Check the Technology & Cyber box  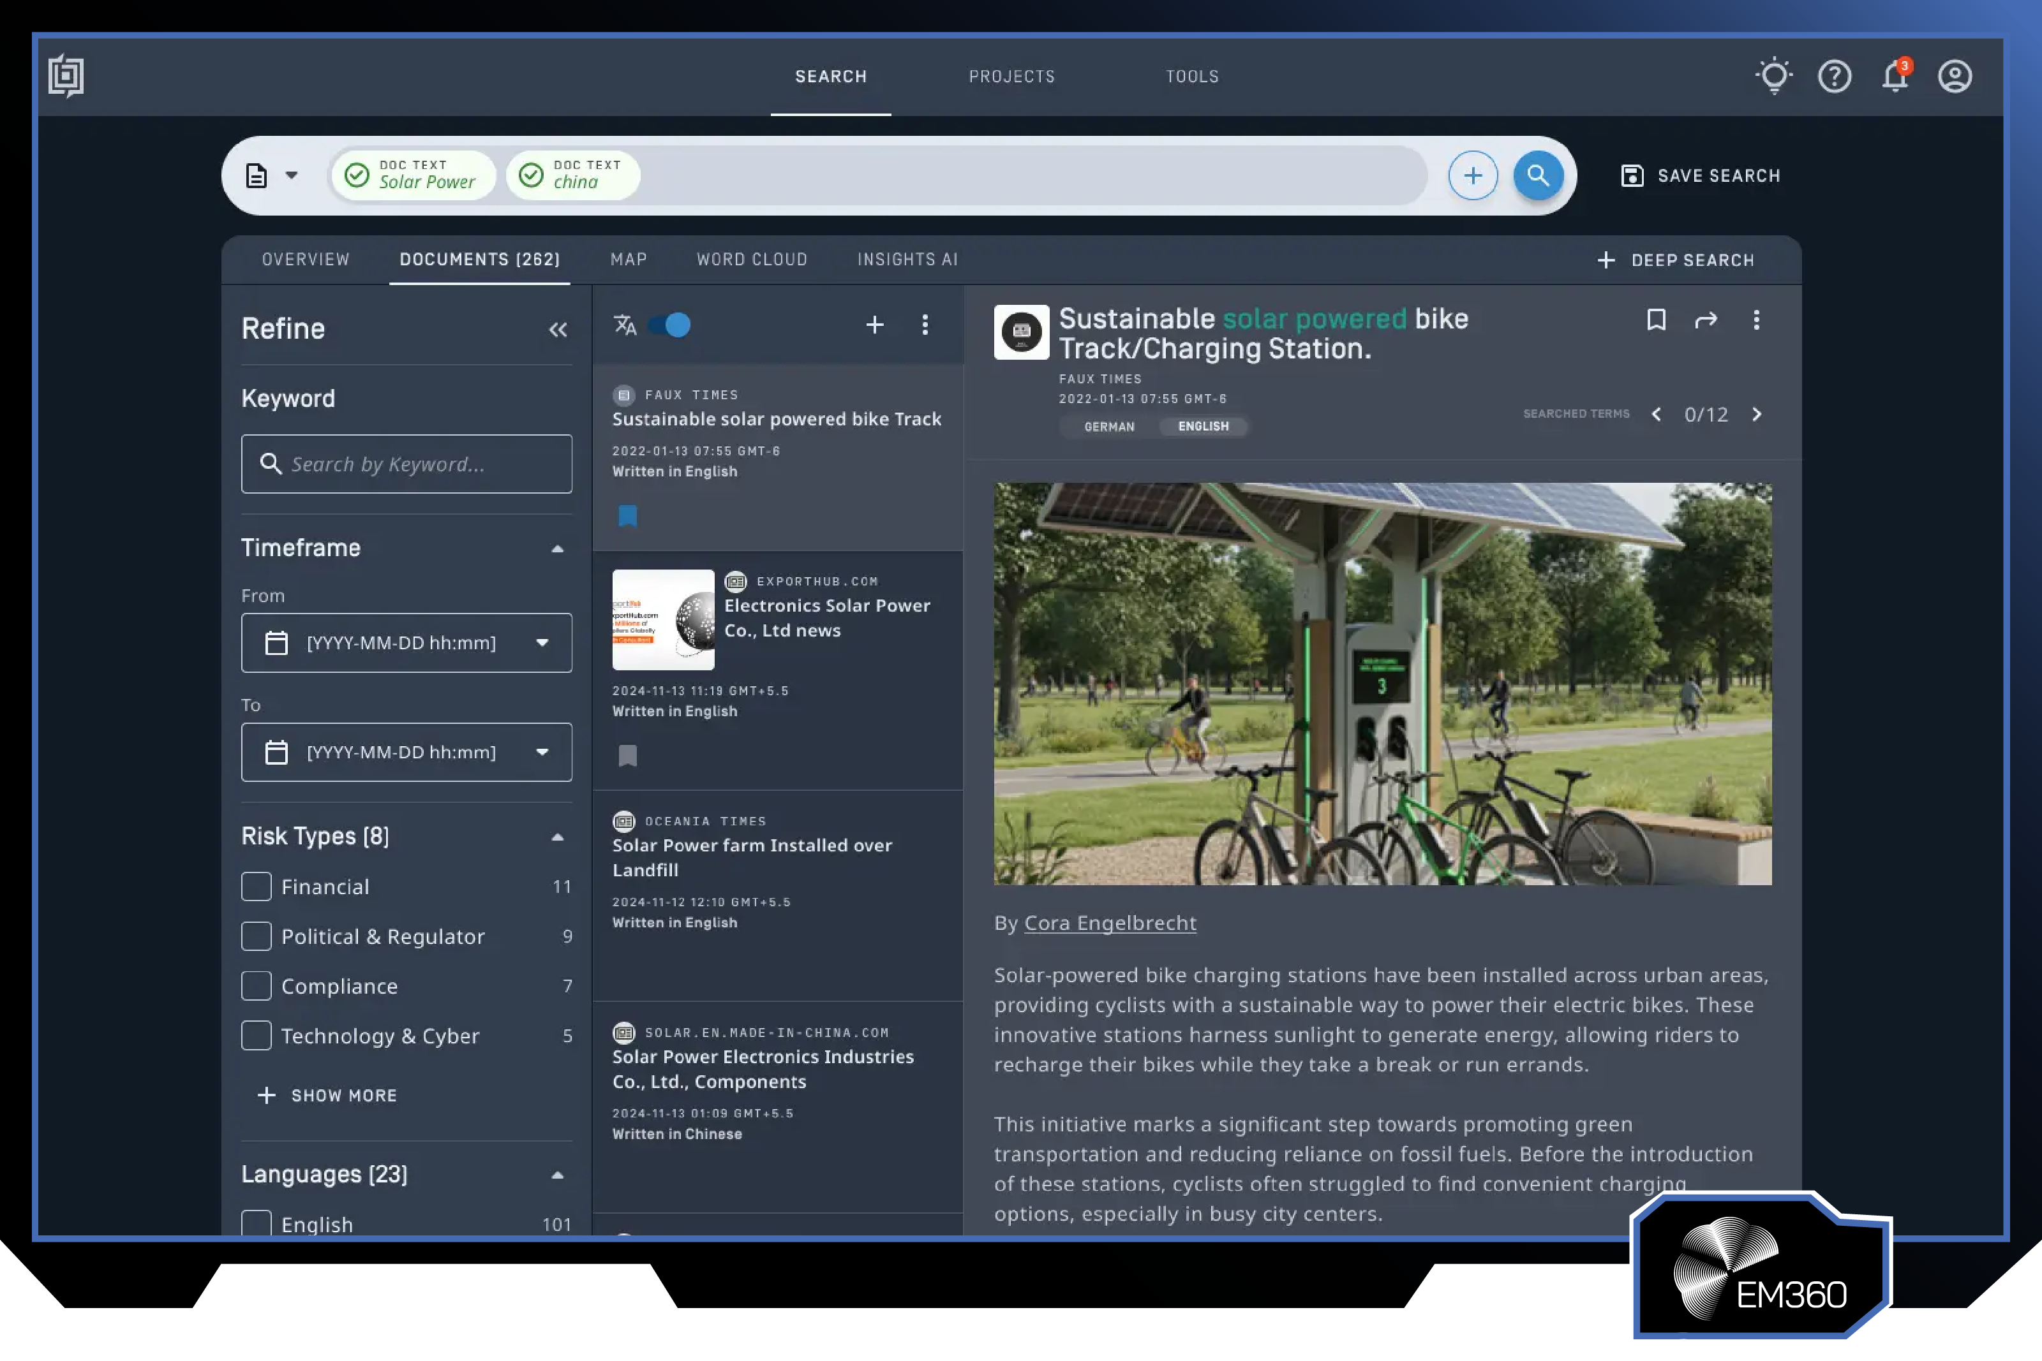point(256,1034)
